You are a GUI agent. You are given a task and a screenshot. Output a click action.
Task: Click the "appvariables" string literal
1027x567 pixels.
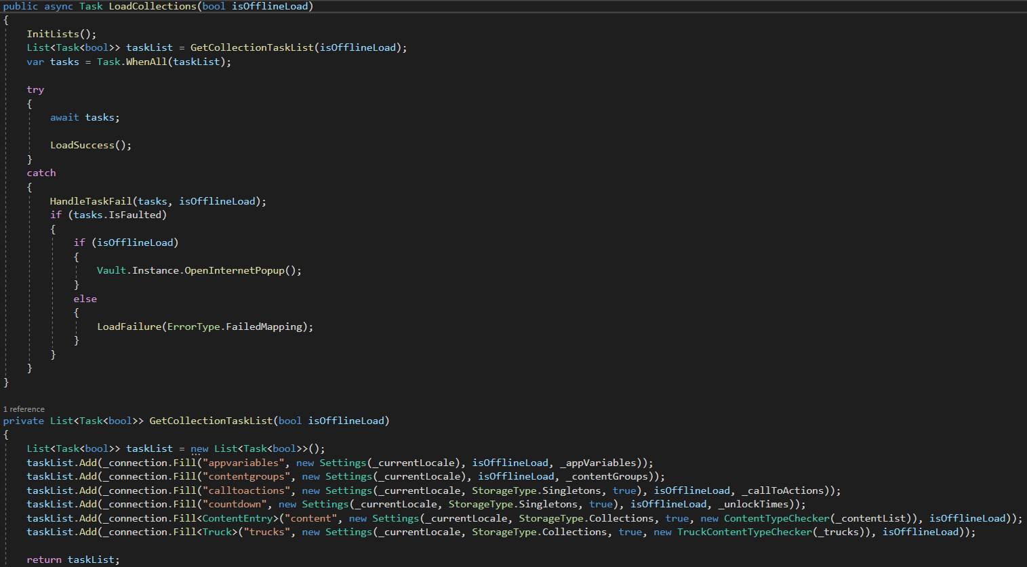coord(243,463)
